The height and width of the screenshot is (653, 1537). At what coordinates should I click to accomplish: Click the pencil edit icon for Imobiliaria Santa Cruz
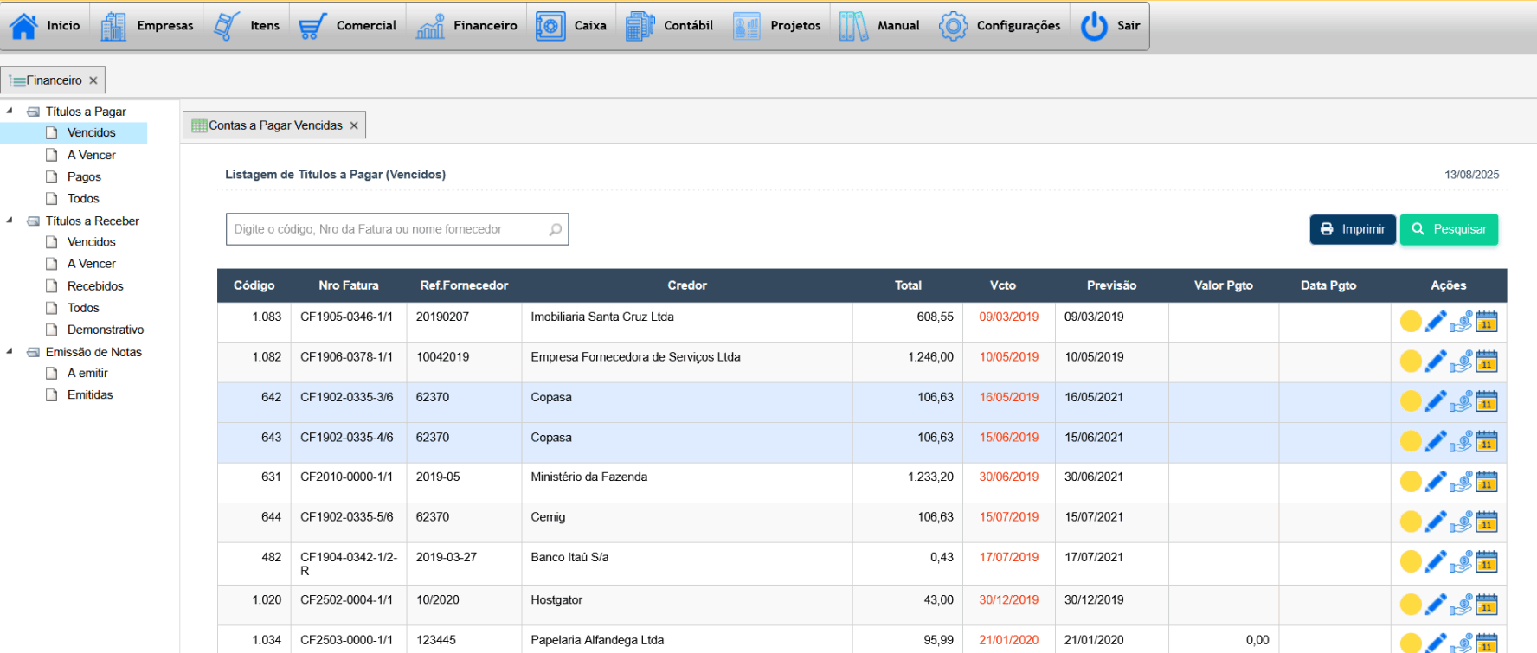coord(1436,322)
